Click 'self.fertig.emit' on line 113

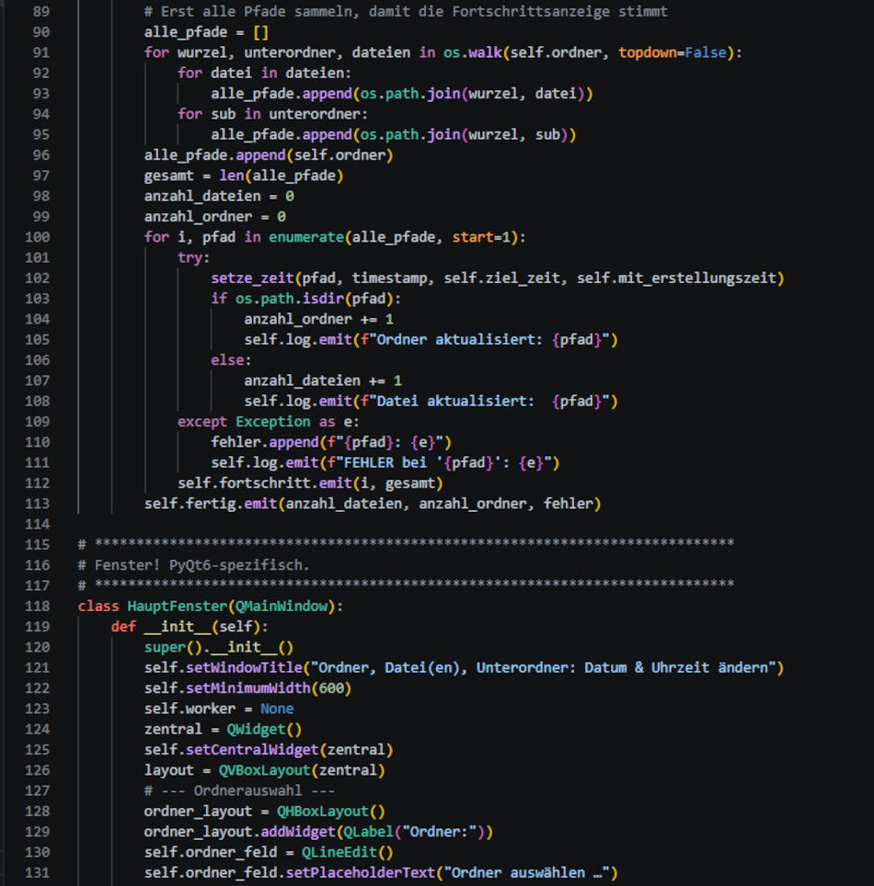(211, 504)
